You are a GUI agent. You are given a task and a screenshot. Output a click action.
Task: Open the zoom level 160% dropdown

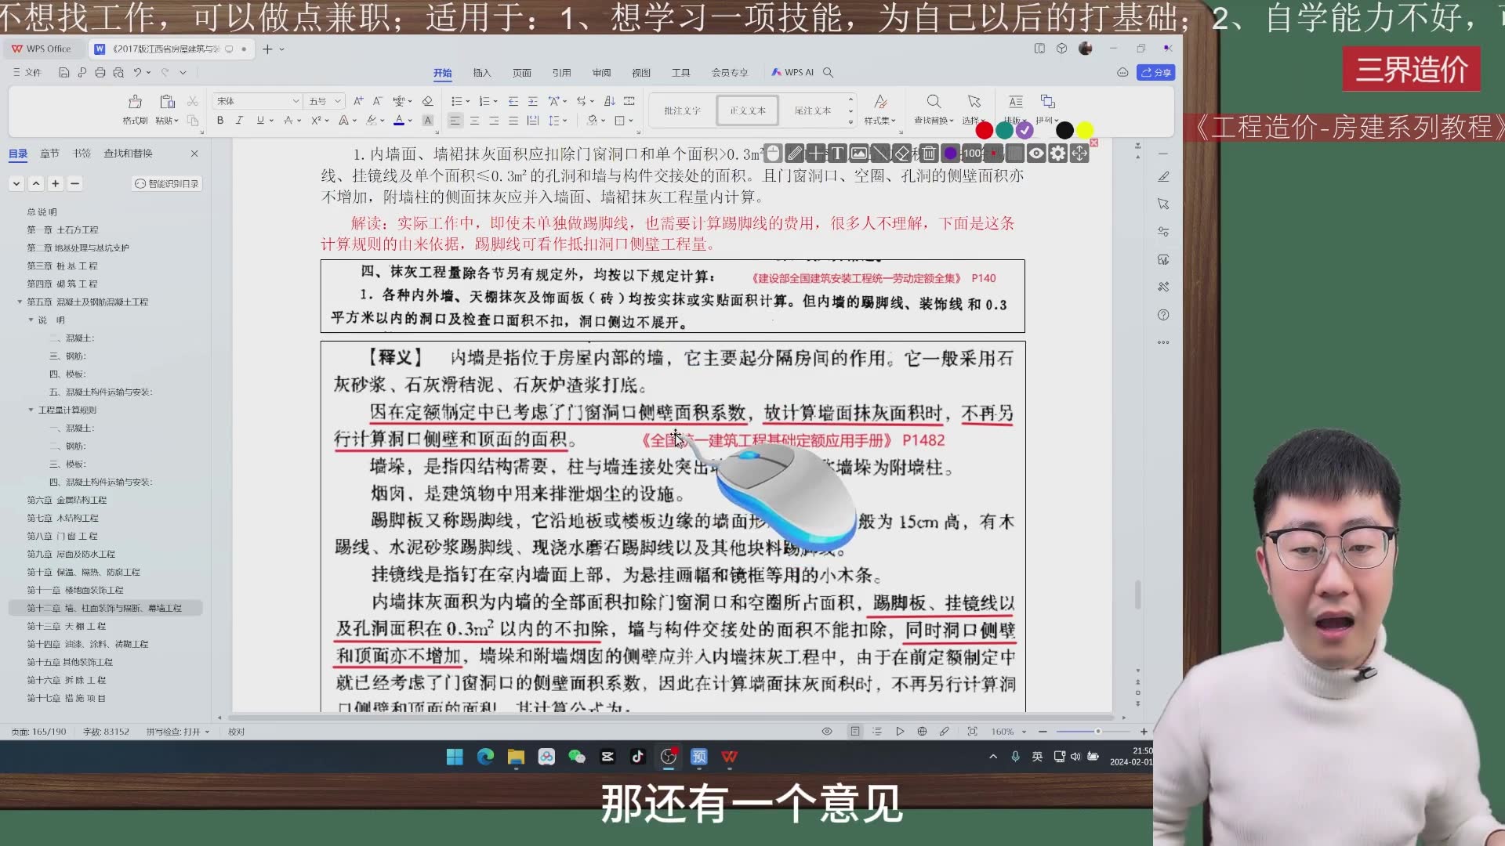(x=1024, y=732)
